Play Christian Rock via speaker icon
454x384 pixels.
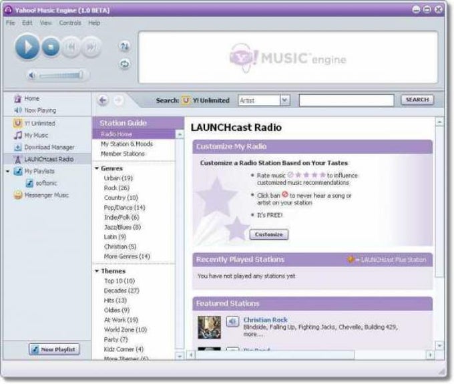232,321
